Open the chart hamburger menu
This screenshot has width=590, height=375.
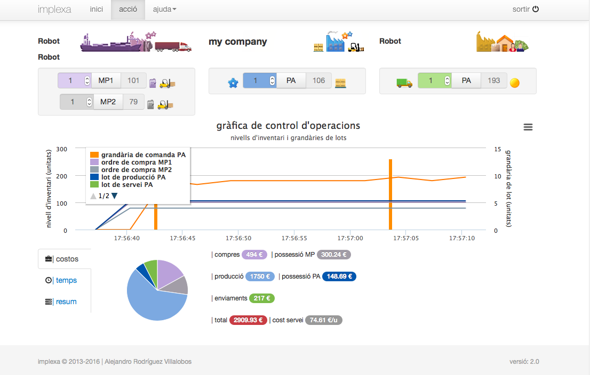point(528,127)
